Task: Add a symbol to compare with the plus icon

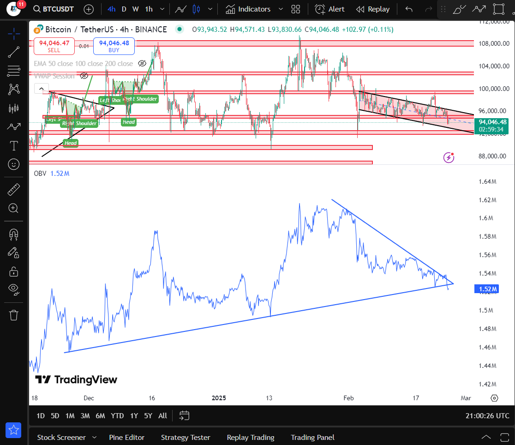Action: [x=89, y=9]
